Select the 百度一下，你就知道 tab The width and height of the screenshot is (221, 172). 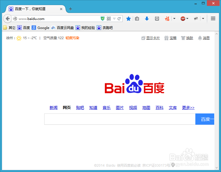point(36,9)
